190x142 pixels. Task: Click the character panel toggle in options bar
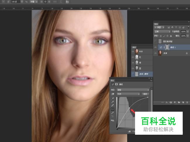click(x=67, y=2)
